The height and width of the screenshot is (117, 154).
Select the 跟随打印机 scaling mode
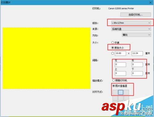[113, 80]
